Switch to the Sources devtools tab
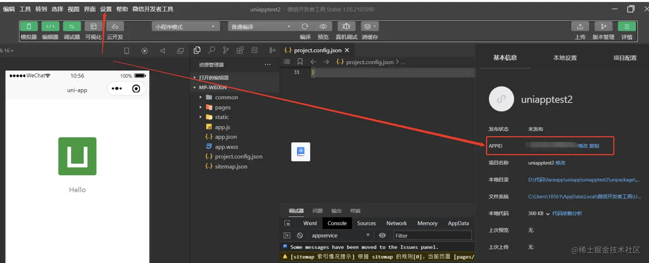The width and height of the screenshot is (649, 263). [x=367, y=223]
